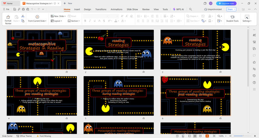Click the Format Painter tool
259x138 pixels.
point(8,19)
